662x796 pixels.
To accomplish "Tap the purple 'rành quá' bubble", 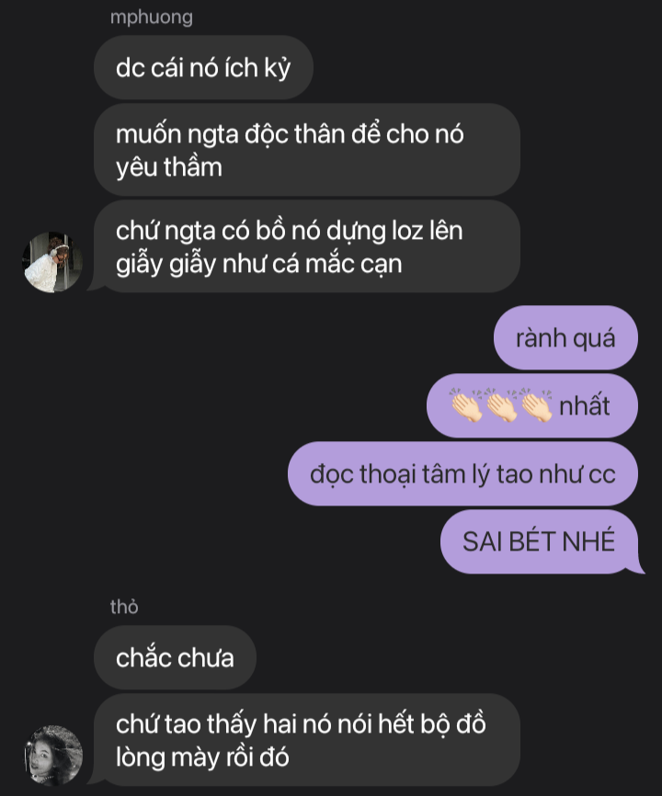I will pyautogui.click(x=565, y=337).
